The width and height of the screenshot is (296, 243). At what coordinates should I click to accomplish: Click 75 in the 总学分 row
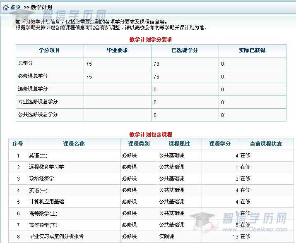pos(89,64)
